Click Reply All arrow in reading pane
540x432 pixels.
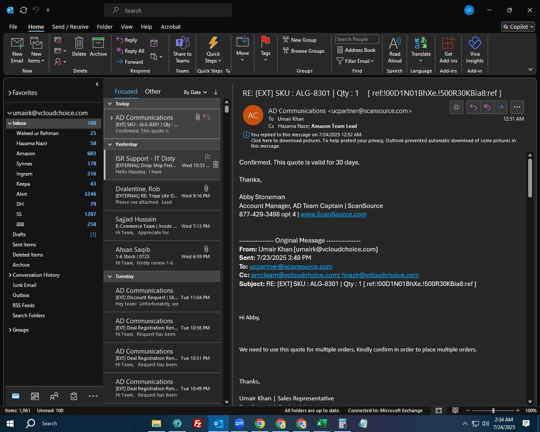click(x=487, y=107)
